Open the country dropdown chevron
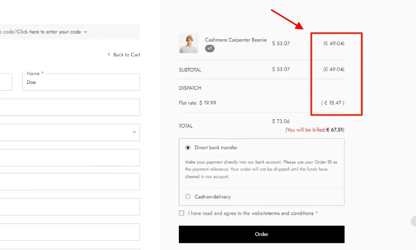The image size is (416, 250). point(134,132)
